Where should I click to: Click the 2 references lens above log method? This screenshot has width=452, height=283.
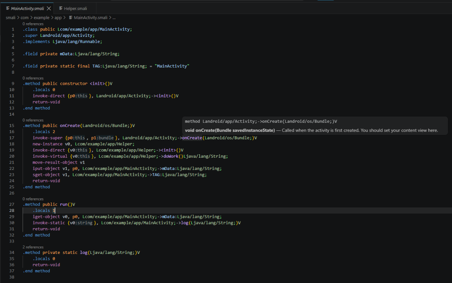point(33,247)
